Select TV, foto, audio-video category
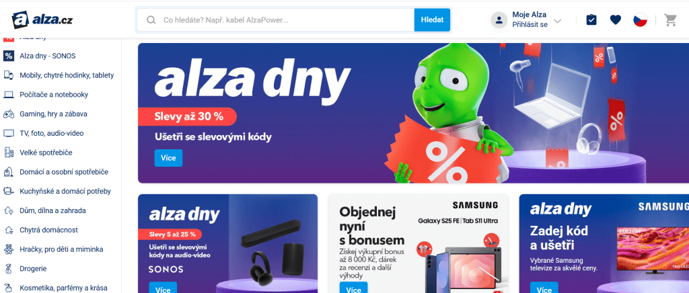Screen dimensions: 689x293 coord(51,133)
